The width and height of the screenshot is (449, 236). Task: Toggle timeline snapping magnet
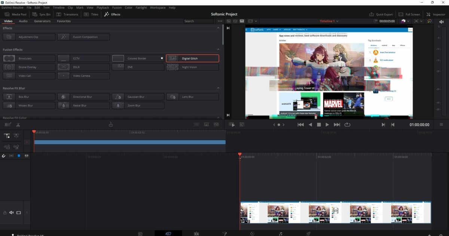(4, 156)
